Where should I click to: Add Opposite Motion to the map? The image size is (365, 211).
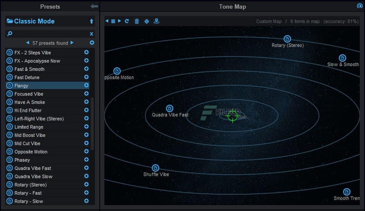(x=86, y=151)
